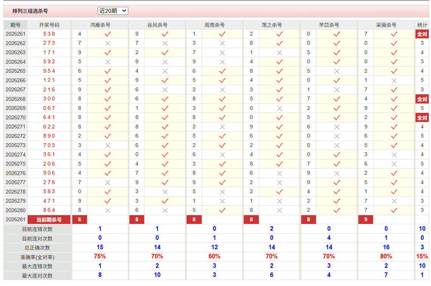431x286 pixels.
Task: Click the 排列三组选杀号 title
Action: tap(30, 11)
